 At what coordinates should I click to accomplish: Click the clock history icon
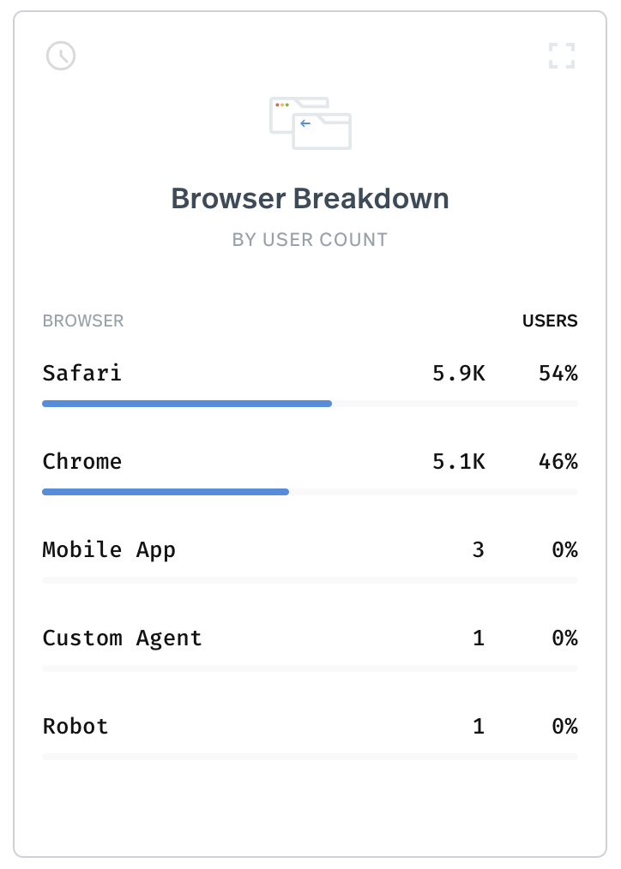click(61, 56)
